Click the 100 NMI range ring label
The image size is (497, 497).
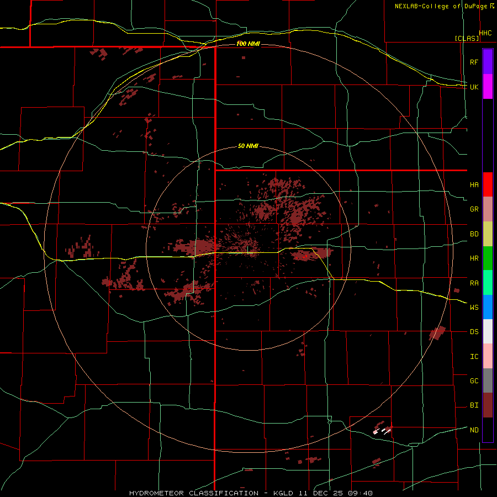point(248,44)
